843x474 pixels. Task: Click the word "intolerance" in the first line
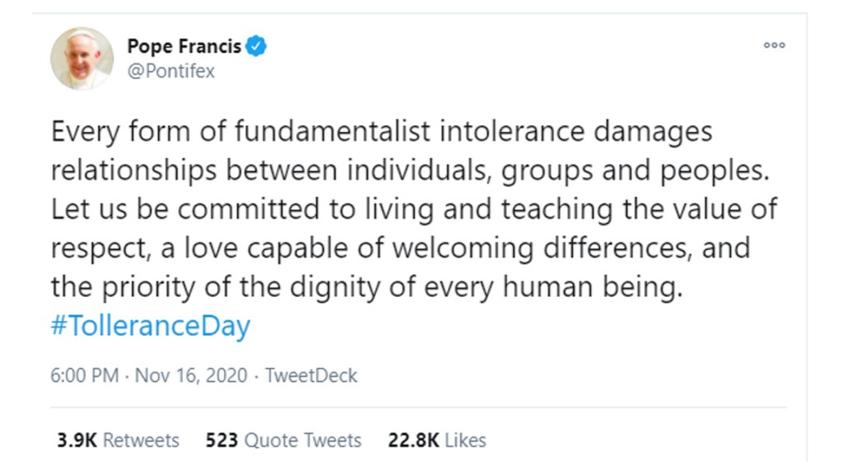(x=512, y=131)
